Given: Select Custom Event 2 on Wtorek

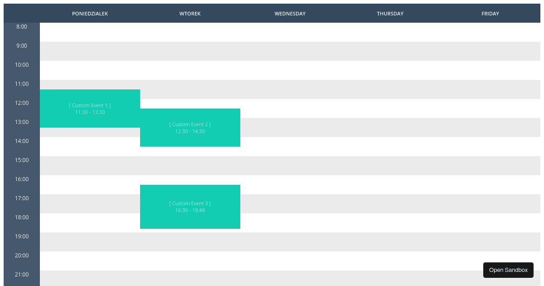Looking at the screenshot, I should click(190, 128).
